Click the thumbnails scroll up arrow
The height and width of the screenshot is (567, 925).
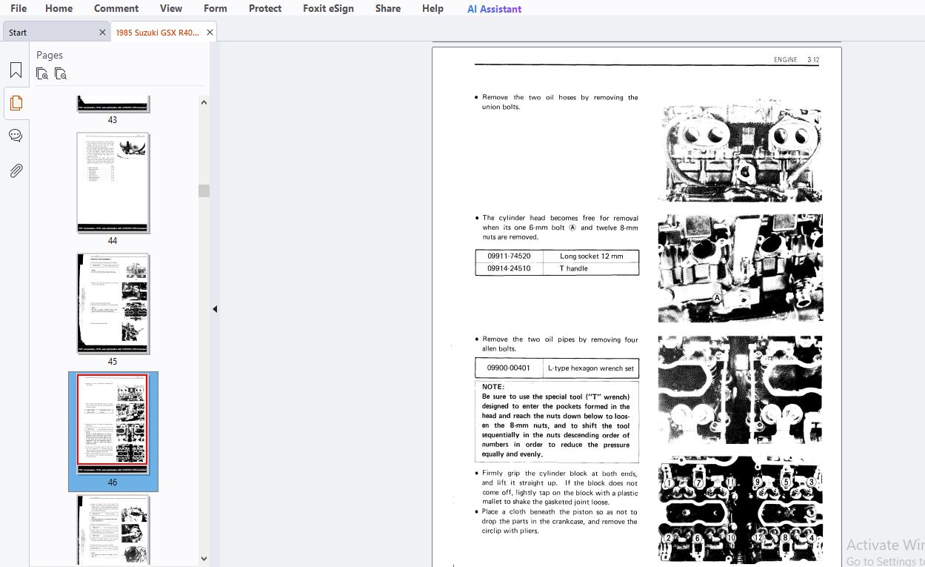tap(204, 102)
